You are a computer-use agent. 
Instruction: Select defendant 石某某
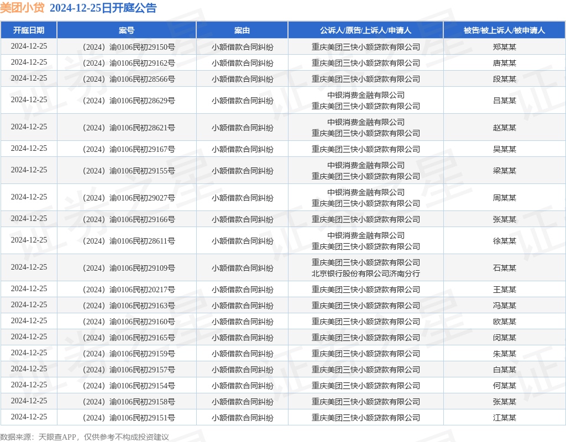click(x=504, y=268)
